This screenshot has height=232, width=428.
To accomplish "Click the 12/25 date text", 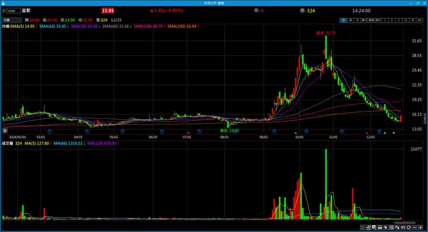I will pos(116,20).
